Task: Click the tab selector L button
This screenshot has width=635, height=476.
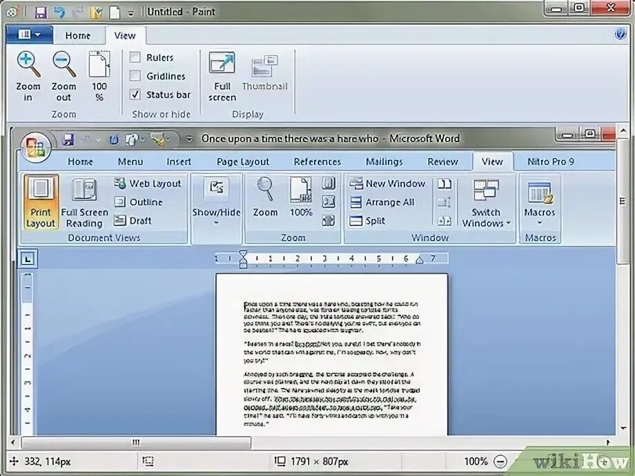Action: tap(28, 259)
